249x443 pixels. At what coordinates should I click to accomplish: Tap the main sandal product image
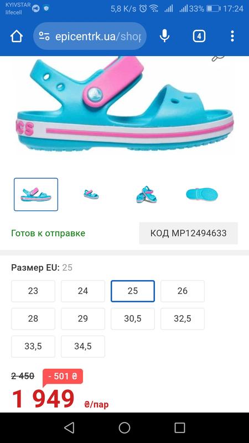click(124, 105)
